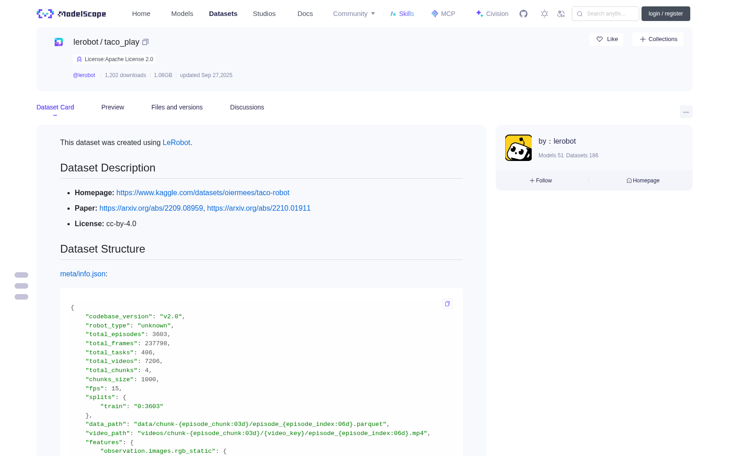The width and height of the screenshot is (729, 456).
Task: Click the ModelScope logo
Action: (72, 14)
